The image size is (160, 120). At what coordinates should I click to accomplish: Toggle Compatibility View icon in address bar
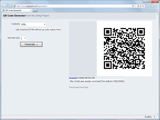138,6
